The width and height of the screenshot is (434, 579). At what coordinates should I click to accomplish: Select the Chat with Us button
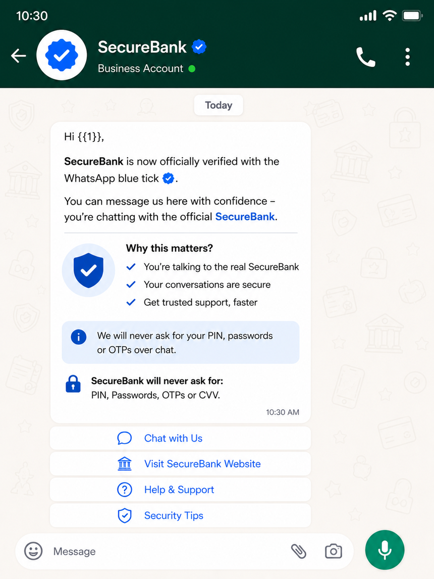pyautogui.click(x=180, y=439)
